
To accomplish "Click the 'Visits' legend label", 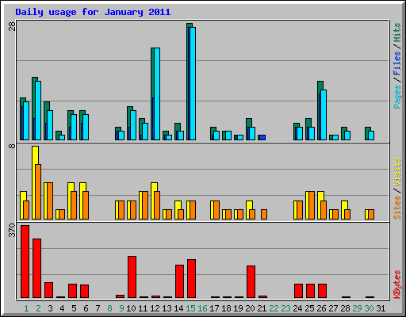I will click(396, 172).
